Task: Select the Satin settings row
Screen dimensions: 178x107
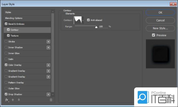Action: click(x=27, y=59)
